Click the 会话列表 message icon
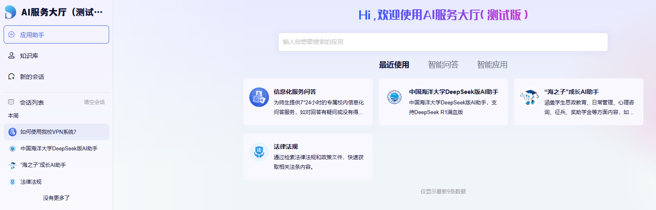Viewport: 656px width, 210px height. 11,102
